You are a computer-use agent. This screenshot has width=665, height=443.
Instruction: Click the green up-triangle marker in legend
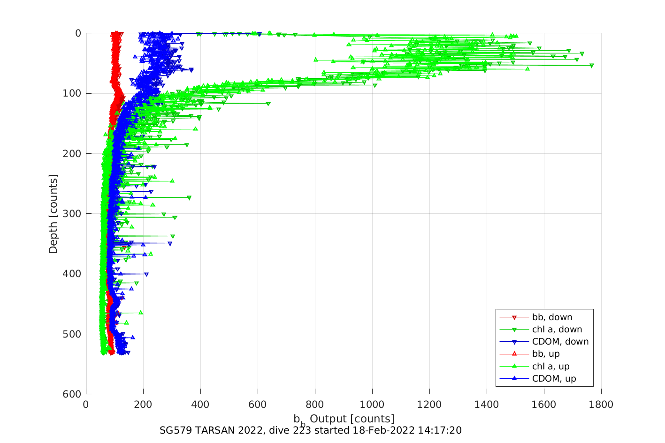[514, 366]
